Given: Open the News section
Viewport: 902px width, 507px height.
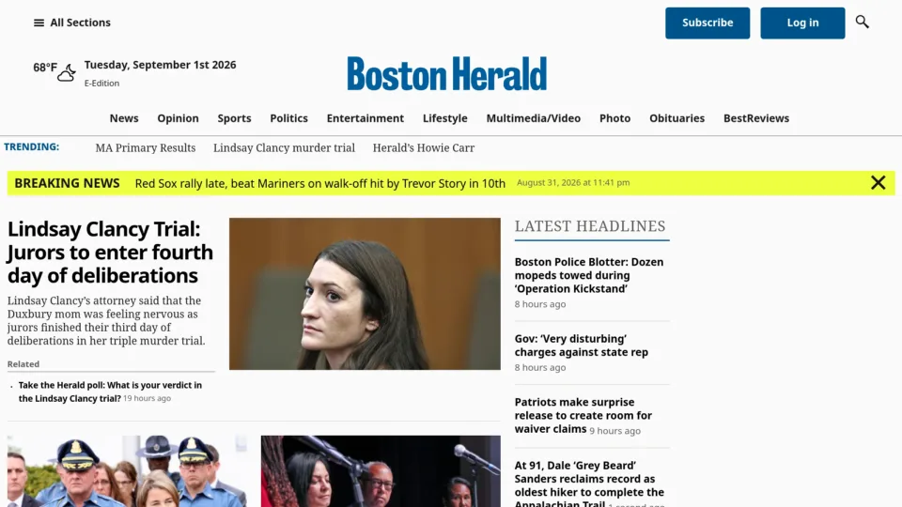Looking at the screenshot, I should (124, 118).
